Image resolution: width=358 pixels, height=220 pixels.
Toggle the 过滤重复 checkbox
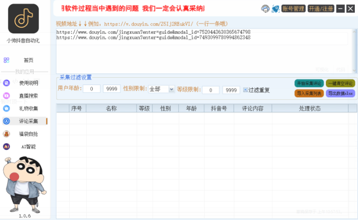[246, 90]
